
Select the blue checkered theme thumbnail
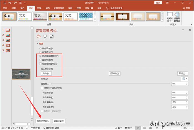(86, 16)
